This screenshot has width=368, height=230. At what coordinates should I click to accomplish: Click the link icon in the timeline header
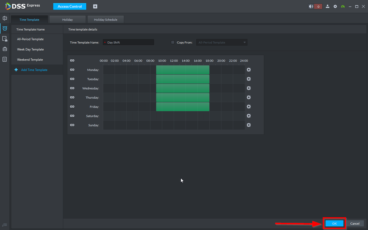tap(72, 61)
